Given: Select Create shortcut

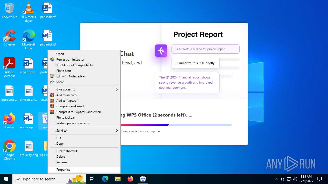Looking at the screenshot, I should click(84, 151).
